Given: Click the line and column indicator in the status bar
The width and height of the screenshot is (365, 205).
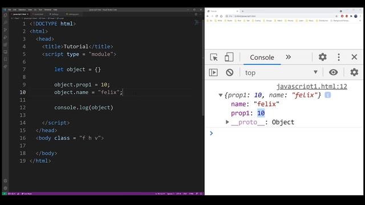Looking at the screenshot, I should [160, 194].
